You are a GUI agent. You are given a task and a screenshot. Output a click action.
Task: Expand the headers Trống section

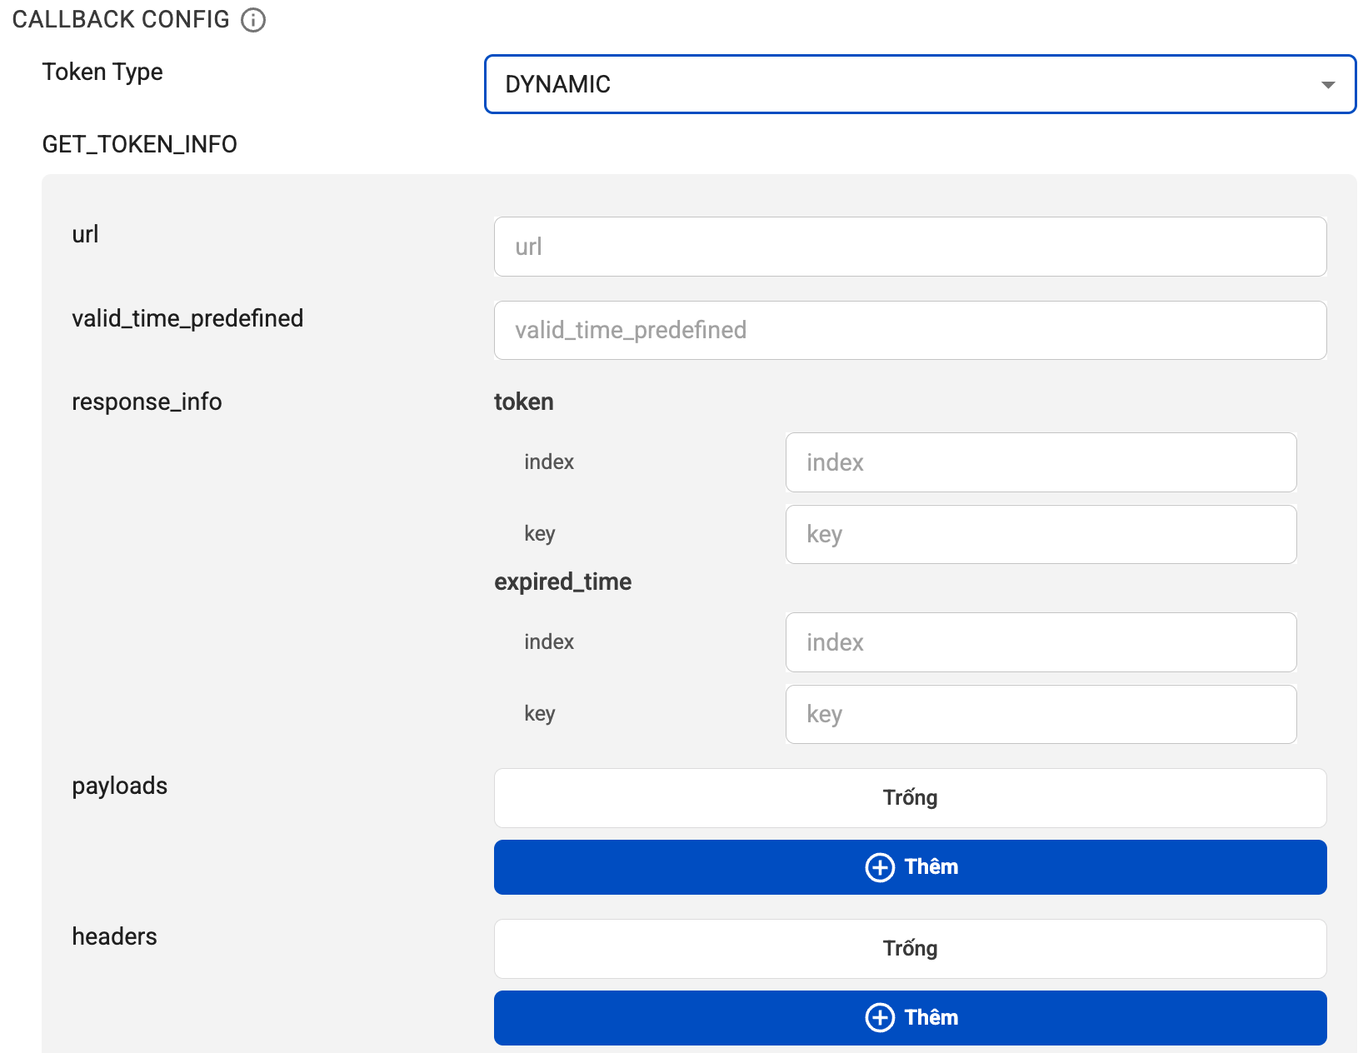[x=910, y=948]
